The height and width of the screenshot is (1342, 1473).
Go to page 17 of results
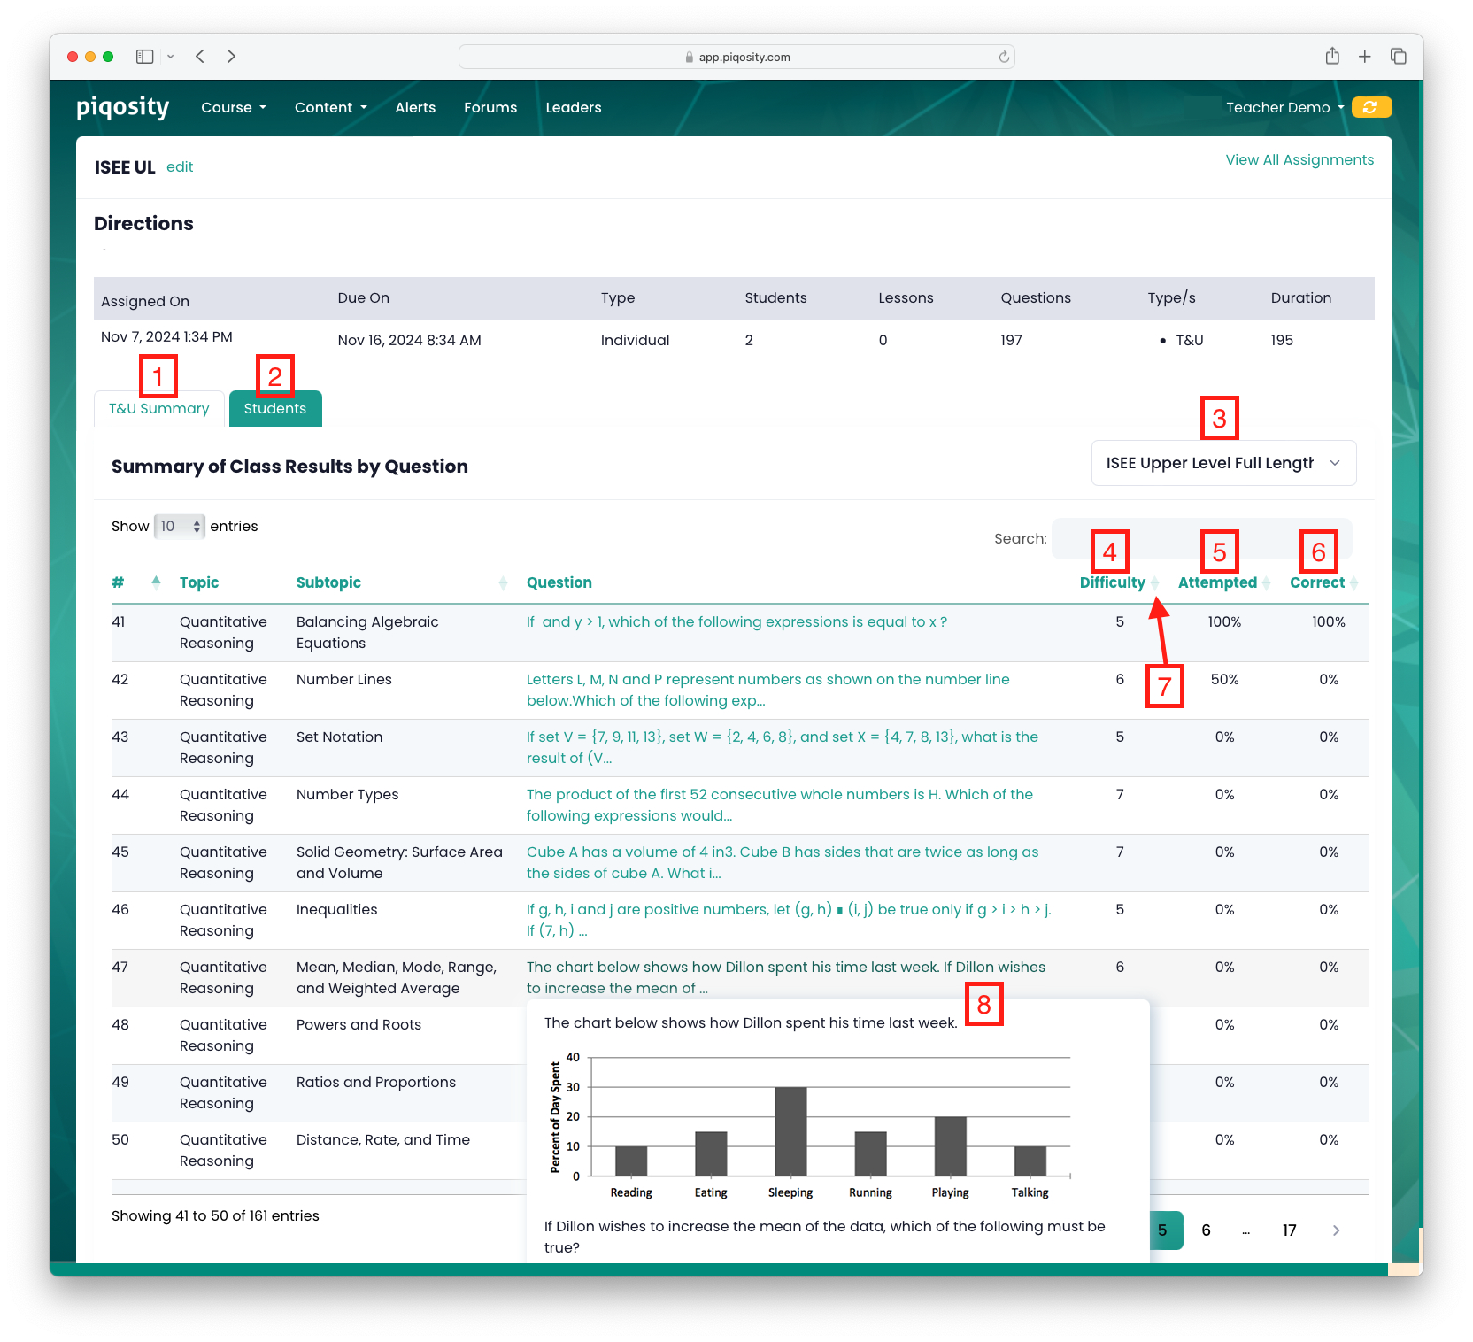1289,1230
